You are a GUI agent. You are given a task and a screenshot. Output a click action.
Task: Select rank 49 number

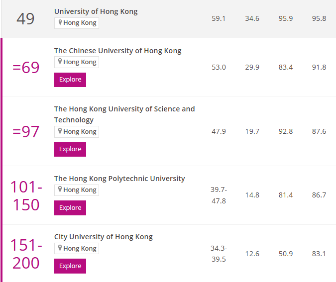pos(25,19)
